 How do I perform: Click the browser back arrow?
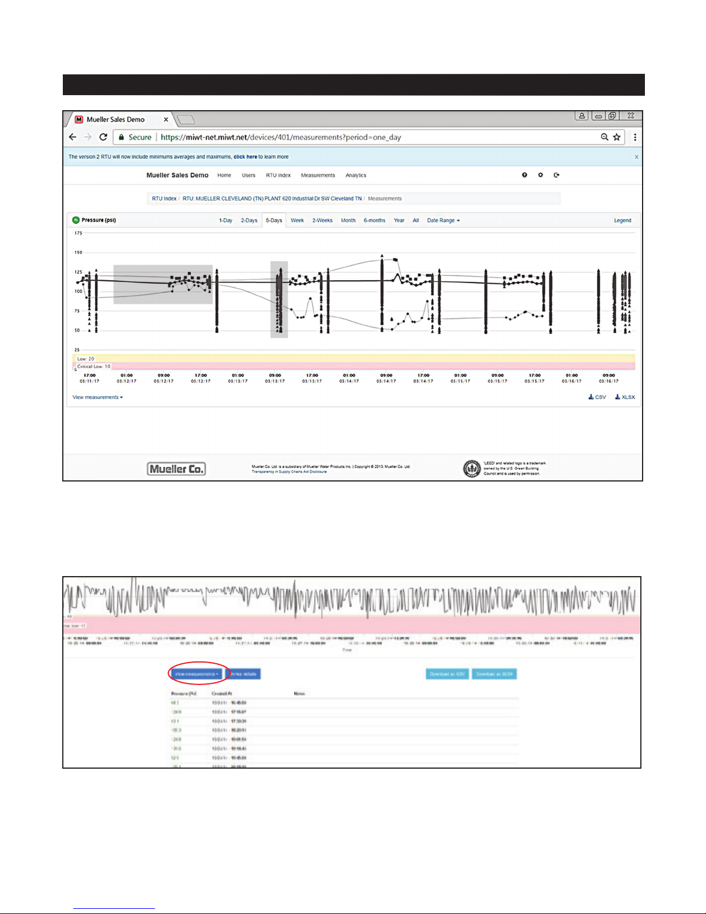pyautogui.click(x=73, y=137)
